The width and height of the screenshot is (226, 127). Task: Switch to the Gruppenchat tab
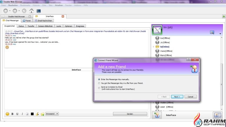click(x=9, y=26)
